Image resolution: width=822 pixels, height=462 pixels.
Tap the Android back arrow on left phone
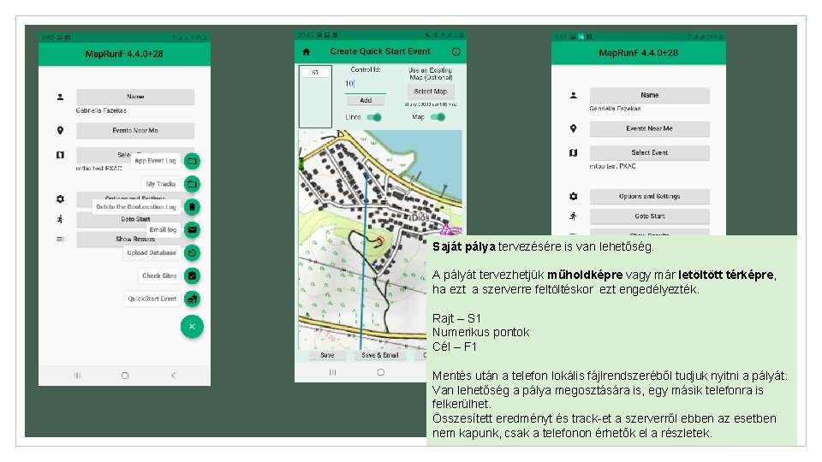173,376
